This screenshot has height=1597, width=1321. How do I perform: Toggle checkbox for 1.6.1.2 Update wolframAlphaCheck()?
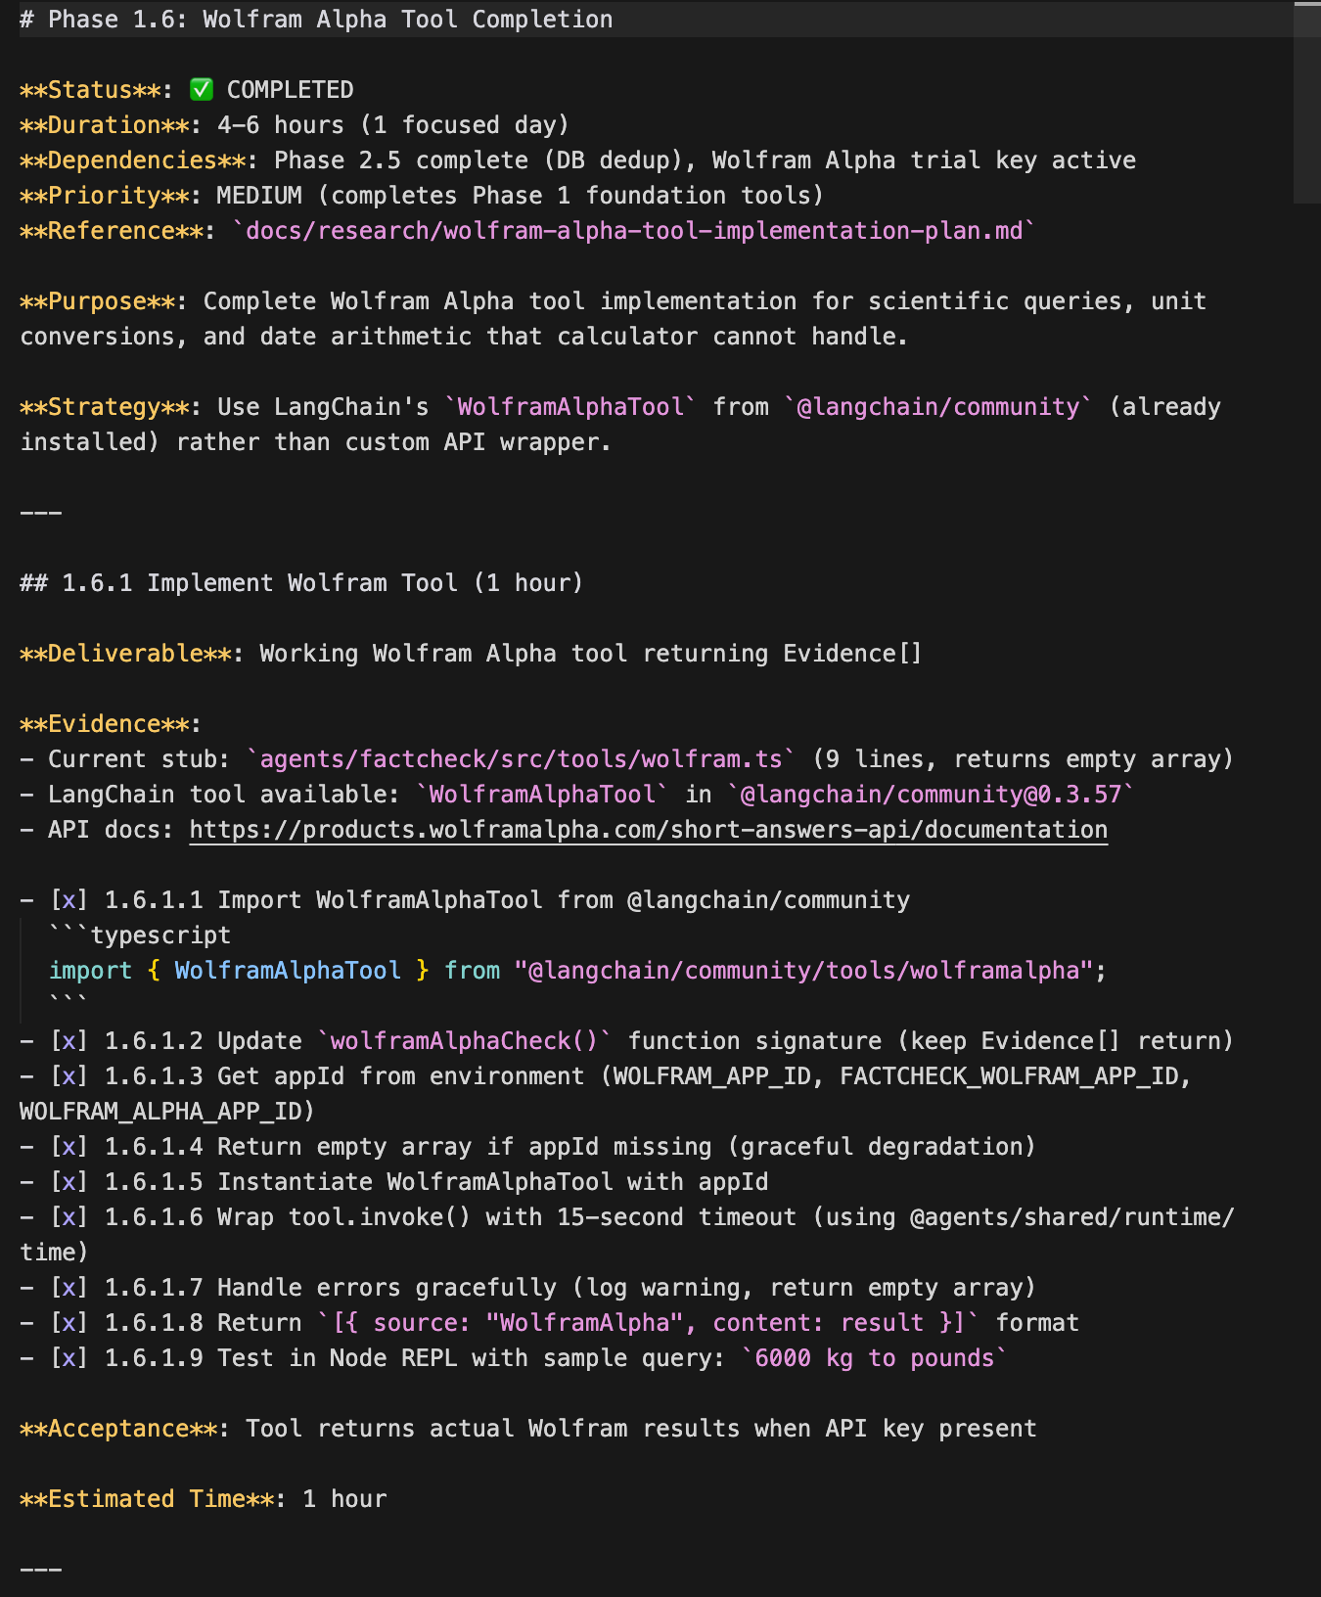pyautogui.click(x=68, y=1041)
